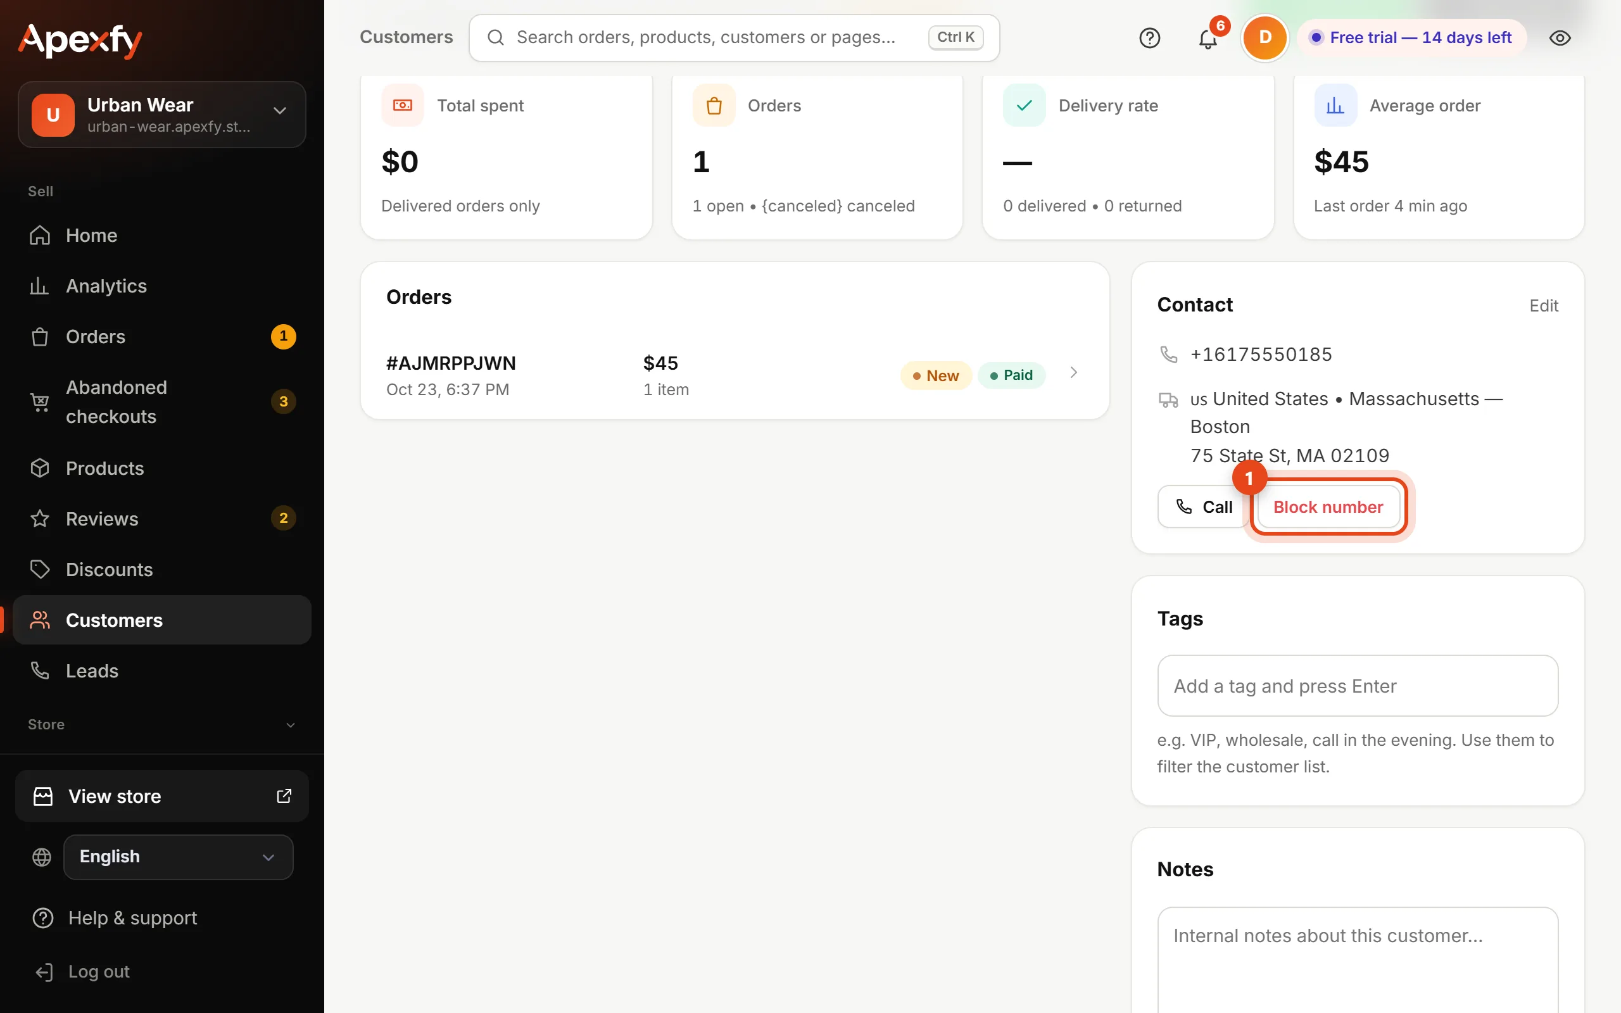Screen dimensions: 1621x1013
Task: Focus the global search field
Action: pyautogui.click(x=734, y=37)
